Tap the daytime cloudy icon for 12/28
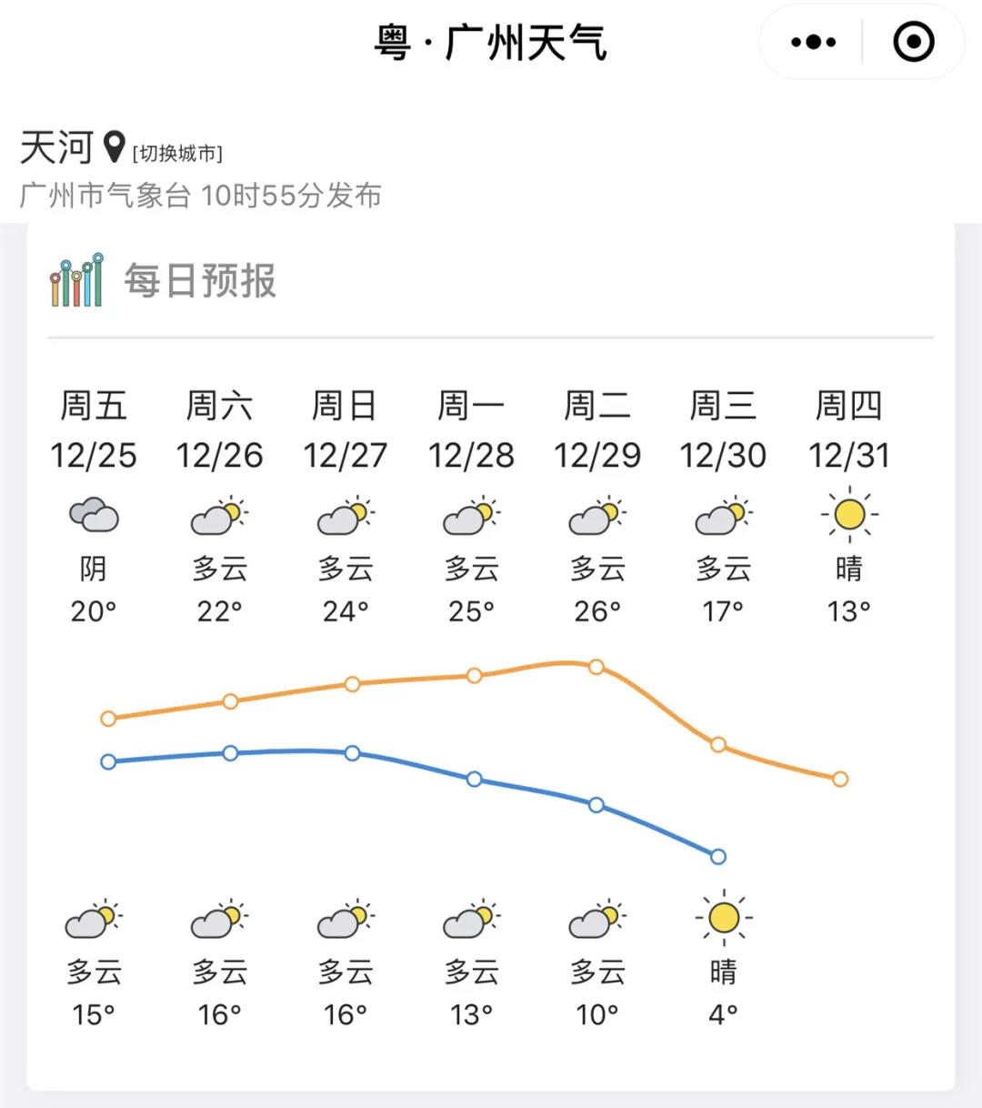This screenshot has height=1108, width=982. (x=471, y=517)
